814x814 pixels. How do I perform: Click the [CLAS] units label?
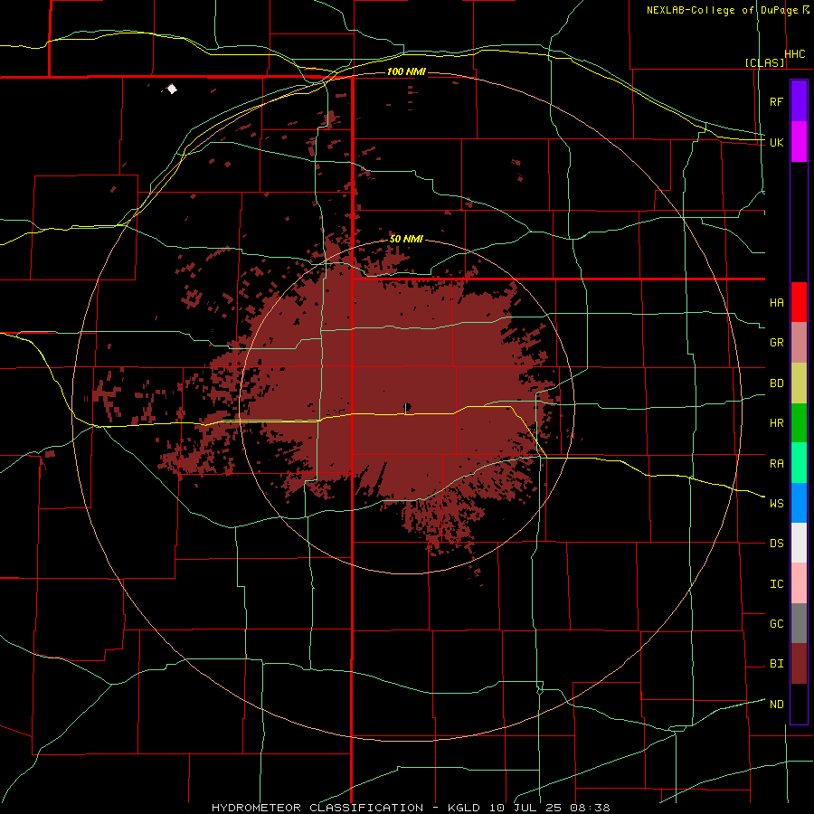point(764,62)
